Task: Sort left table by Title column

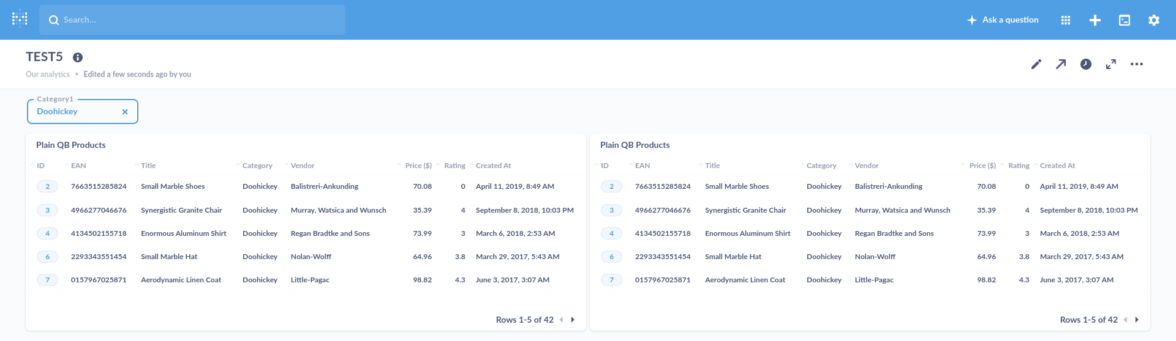Action: [148, 166]
